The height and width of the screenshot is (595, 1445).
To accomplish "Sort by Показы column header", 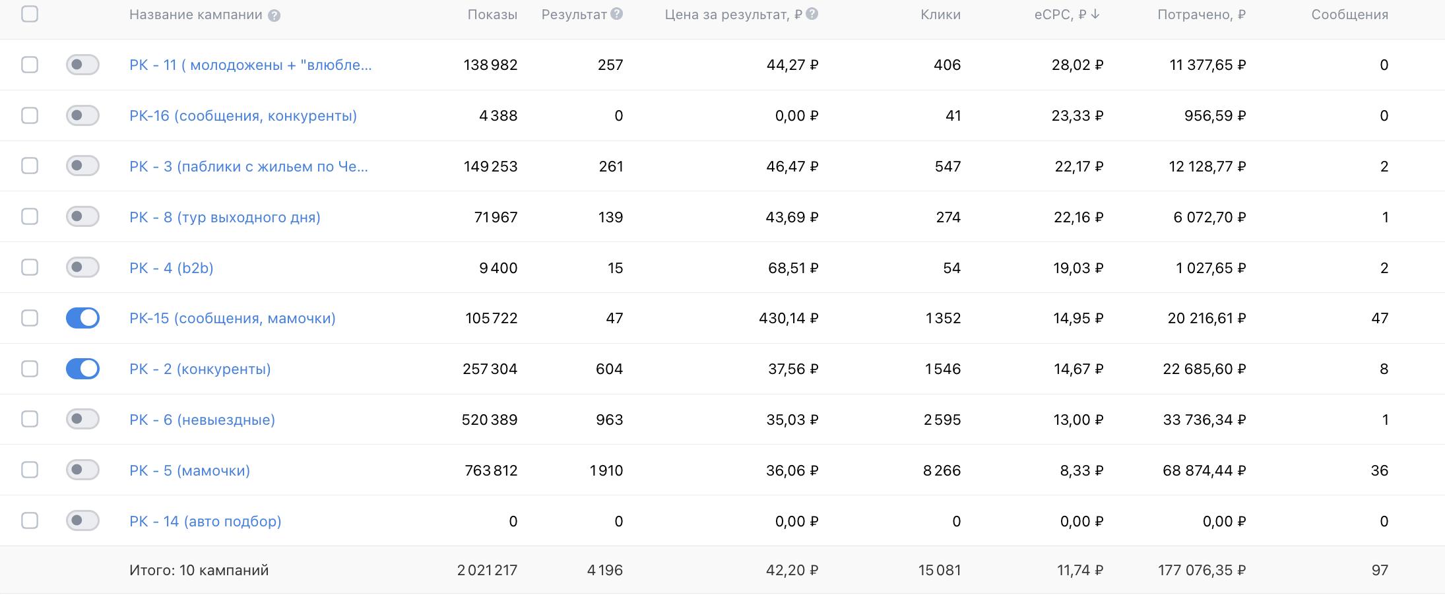I will coord(492,15).
